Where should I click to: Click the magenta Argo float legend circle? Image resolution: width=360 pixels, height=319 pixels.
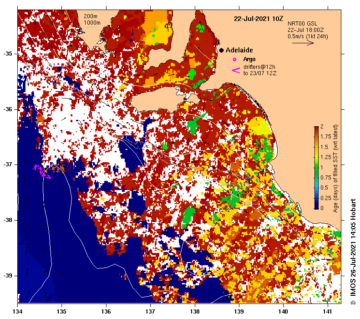(234, 60)
